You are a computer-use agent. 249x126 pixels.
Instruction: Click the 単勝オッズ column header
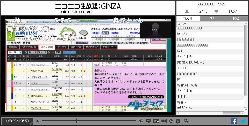pyautogui.click(x=66, y=58)
